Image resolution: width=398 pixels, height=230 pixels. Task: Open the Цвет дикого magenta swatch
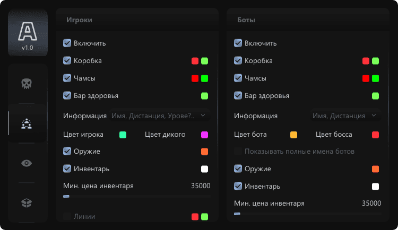204,135
